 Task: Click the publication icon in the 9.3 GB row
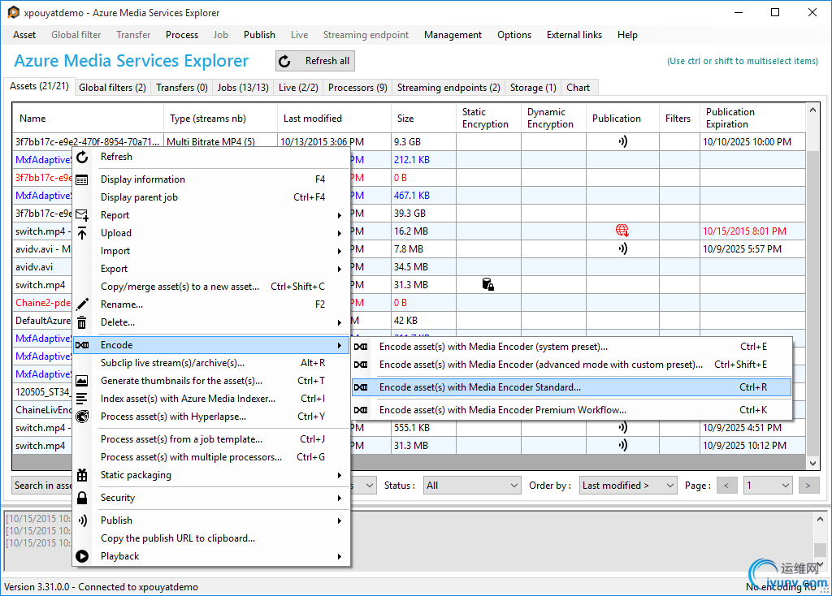point(622,141)
